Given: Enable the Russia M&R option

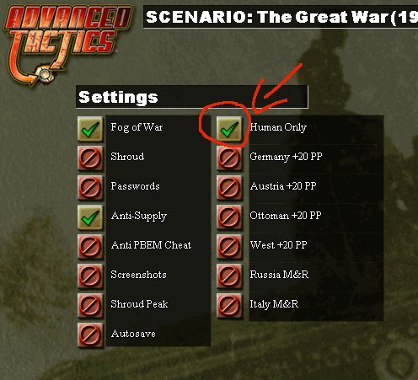Looking at the screenshot, I should [x=229, y=276].
